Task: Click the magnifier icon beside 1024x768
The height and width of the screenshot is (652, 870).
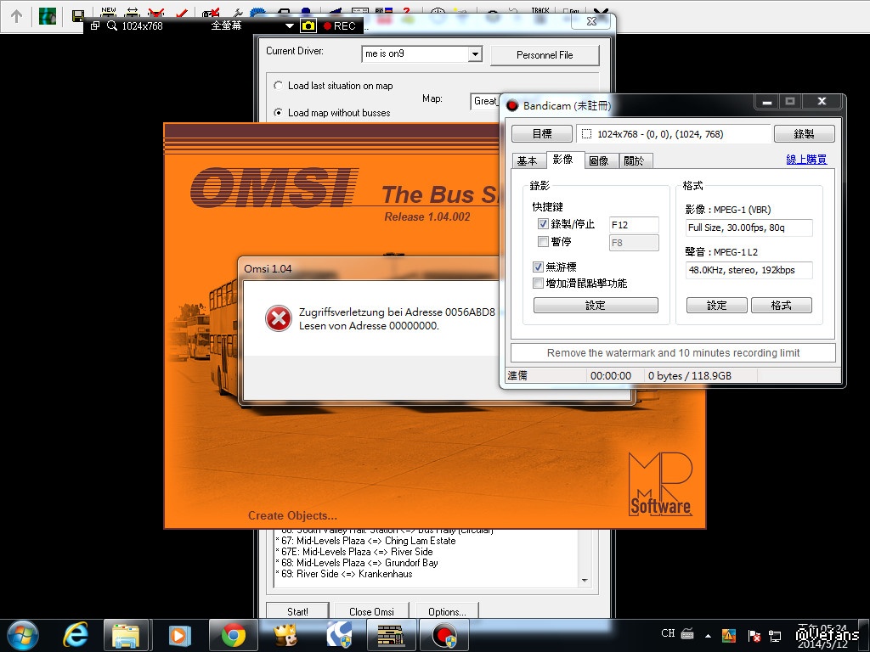Action: (x=112, y=25)
